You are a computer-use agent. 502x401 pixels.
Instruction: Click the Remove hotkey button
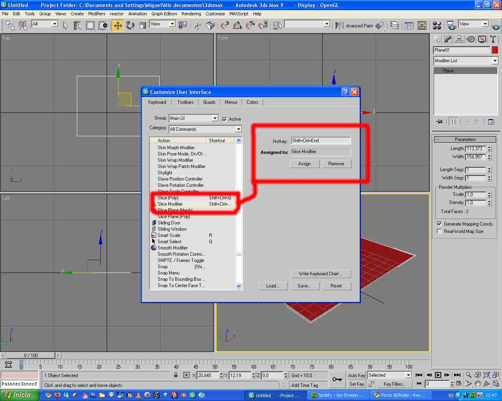[336, 164]
